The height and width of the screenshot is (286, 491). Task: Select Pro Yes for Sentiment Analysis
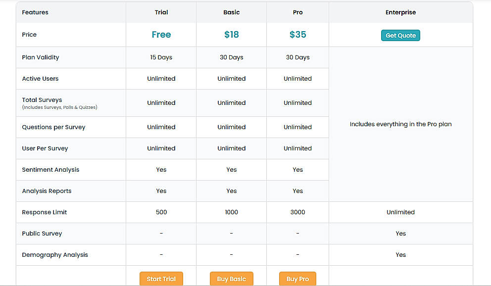(x=298, y=170)
